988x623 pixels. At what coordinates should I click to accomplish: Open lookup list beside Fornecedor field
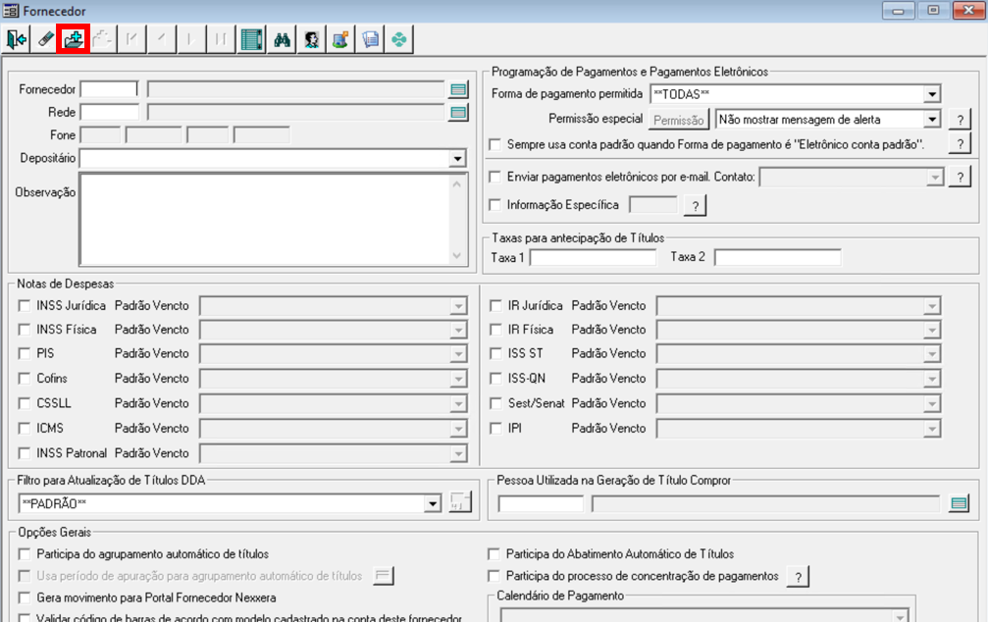pyautogui.click(x=459, y=89)
